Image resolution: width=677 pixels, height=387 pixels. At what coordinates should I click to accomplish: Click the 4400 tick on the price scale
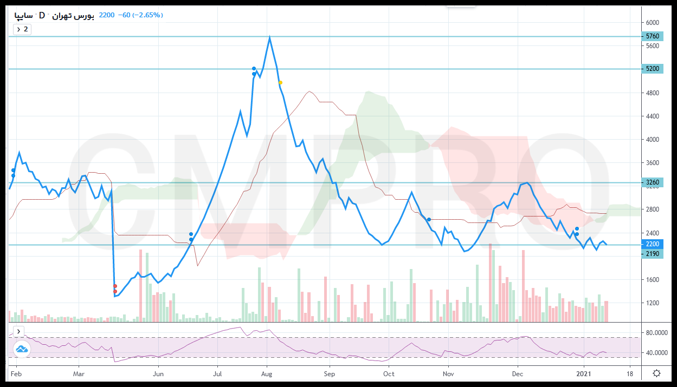tap(653, 116)
